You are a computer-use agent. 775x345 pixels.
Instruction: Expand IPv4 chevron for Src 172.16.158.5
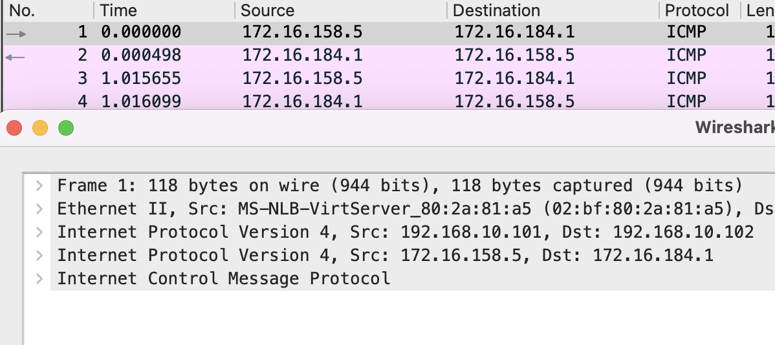pos(39,256)
